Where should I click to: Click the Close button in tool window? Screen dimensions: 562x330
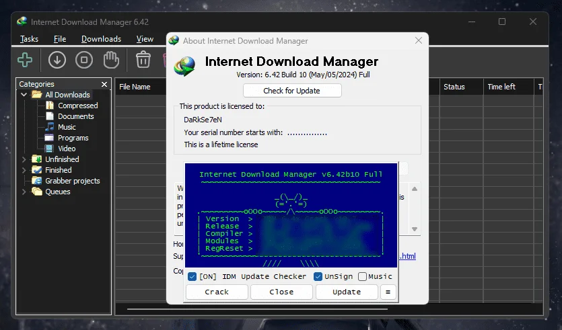coord(282,292)
